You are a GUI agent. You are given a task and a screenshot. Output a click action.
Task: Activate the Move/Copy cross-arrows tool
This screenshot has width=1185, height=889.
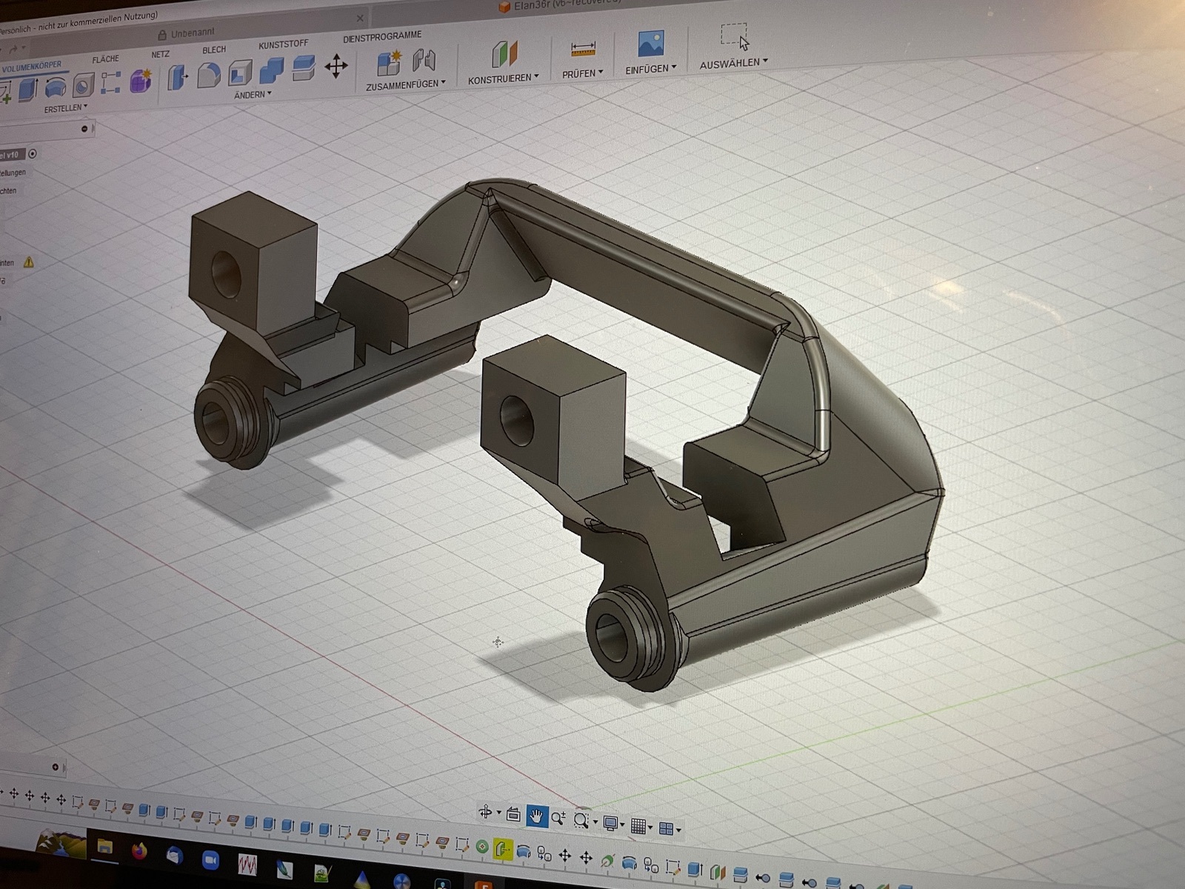click(336, 67)
